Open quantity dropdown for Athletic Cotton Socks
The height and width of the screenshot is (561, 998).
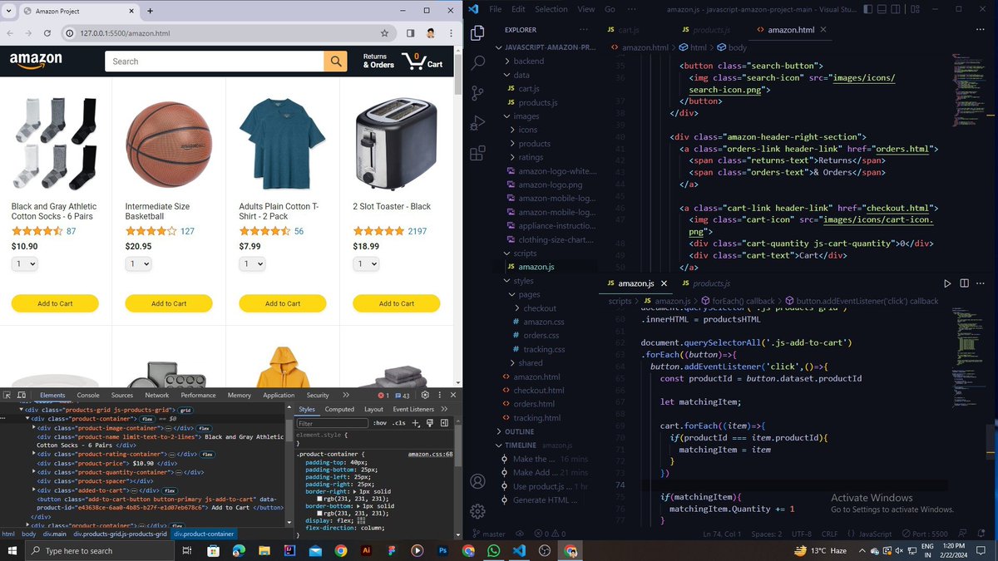(25, 263)
